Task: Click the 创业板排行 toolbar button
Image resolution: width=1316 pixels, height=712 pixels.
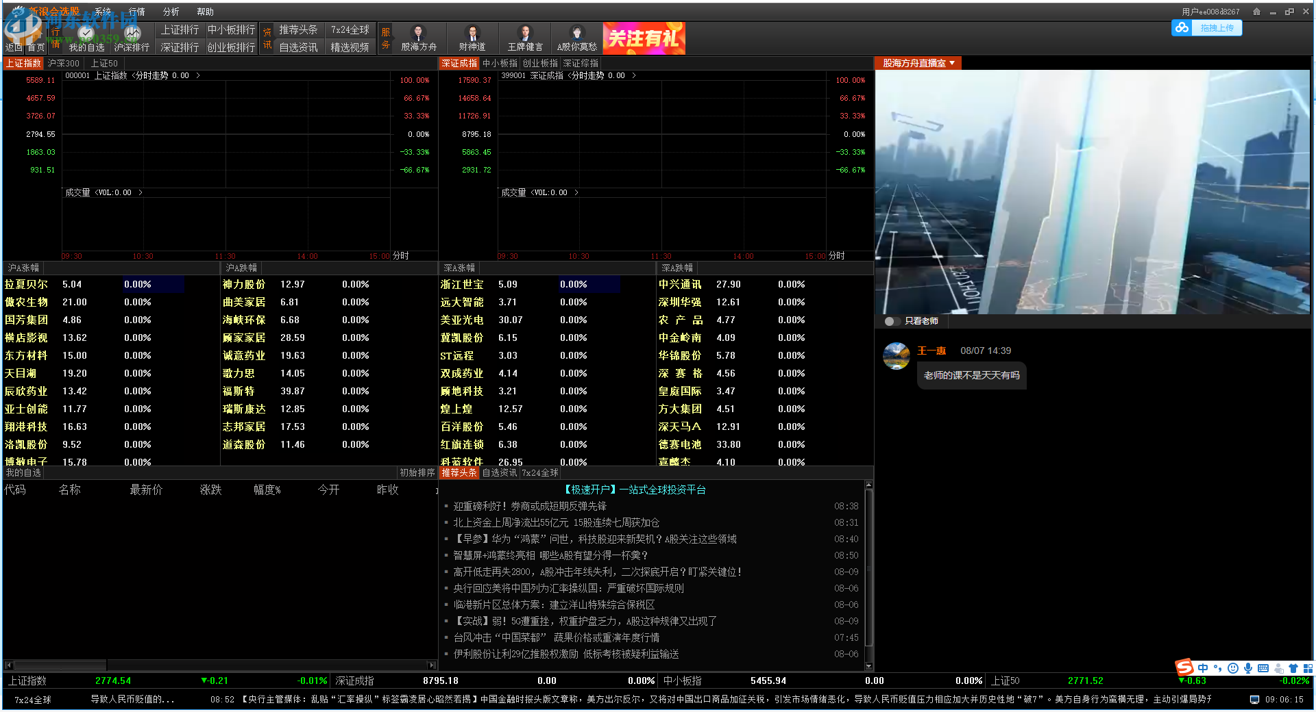Action: [231, 47]
